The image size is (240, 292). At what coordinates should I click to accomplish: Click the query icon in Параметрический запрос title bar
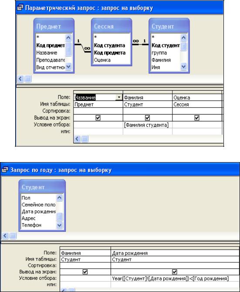pyautogui.click(x=20, y=8)
